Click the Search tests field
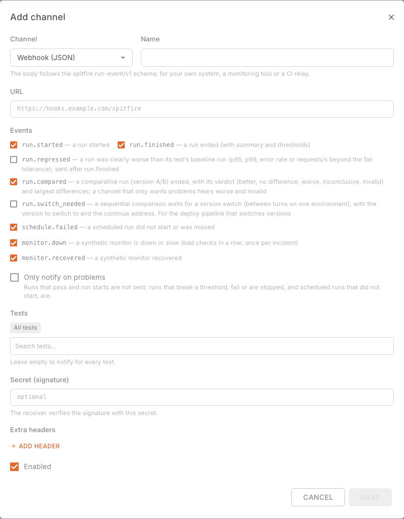The width and height of the screenshot is (404, 519). [x=202, y=346]
